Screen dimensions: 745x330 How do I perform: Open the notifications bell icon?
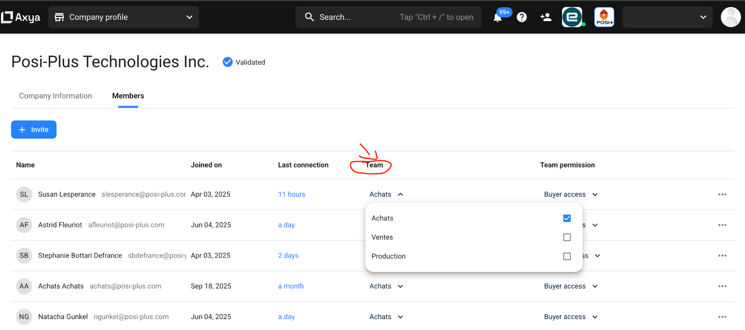[498, 17]
